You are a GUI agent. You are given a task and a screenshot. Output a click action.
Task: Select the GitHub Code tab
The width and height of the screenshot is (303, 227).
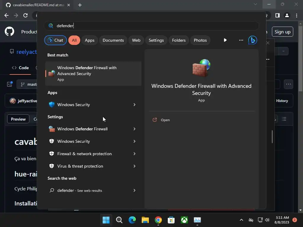click(20, 68)
